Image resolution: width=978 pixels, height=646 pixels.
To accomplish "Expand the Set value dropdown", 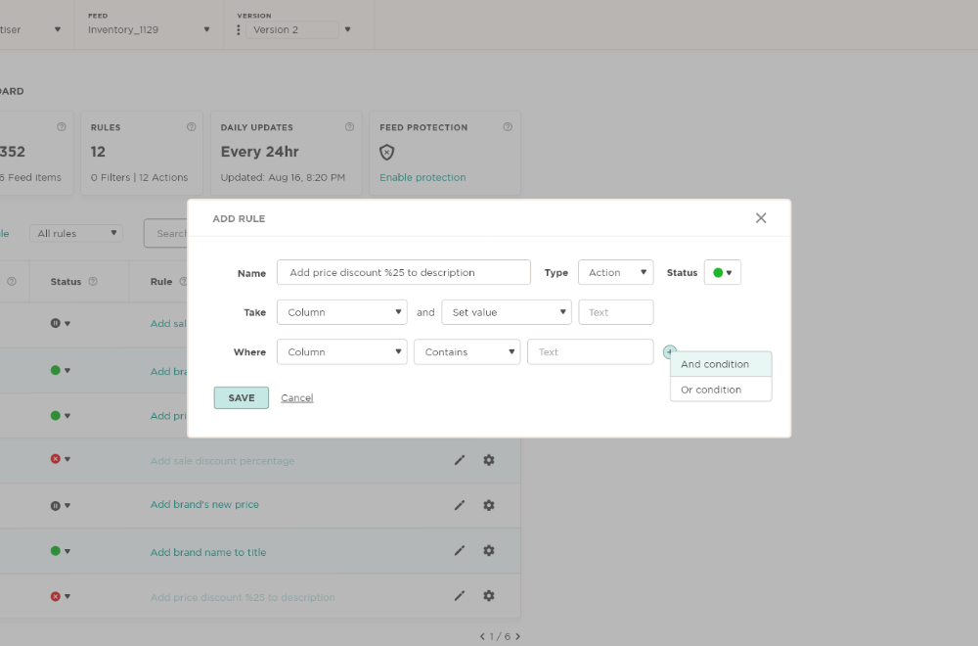I will [506, 312].
